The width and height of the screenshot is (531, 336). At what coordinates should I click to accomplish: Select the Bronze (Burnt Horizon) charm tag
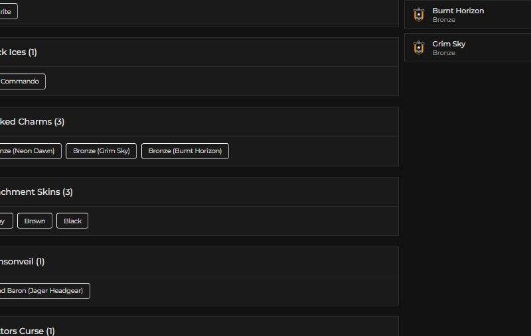(185, 151)
